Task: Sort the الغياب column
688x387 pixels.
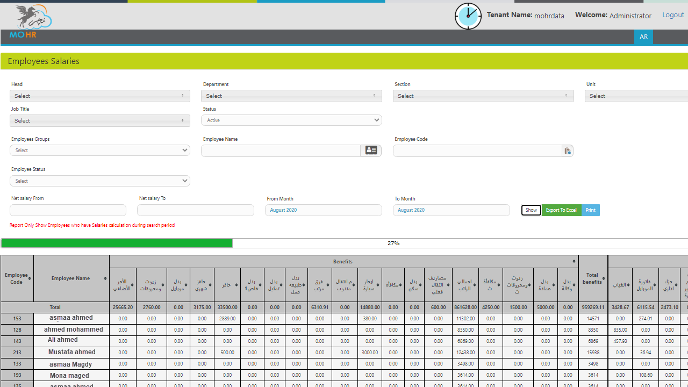Action: 628,285
